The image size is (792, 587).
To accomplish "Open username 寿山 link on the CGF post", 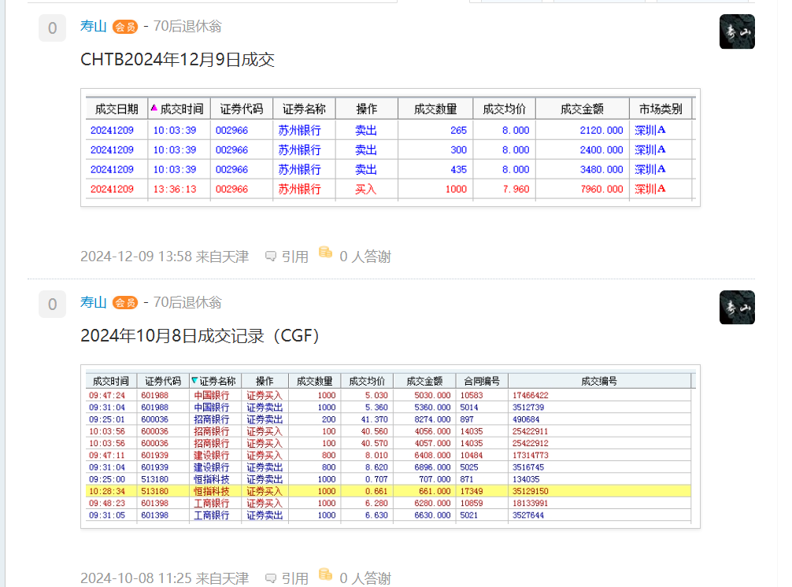I will click(93, 302).
